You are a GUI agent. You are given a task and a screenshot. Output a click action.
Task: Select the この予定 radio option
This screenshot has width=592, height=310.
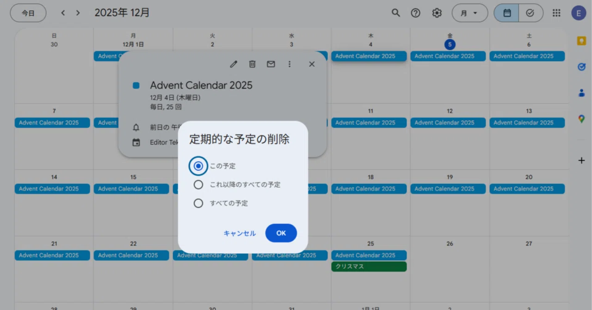pyautogui.click(x=198, y=166)
